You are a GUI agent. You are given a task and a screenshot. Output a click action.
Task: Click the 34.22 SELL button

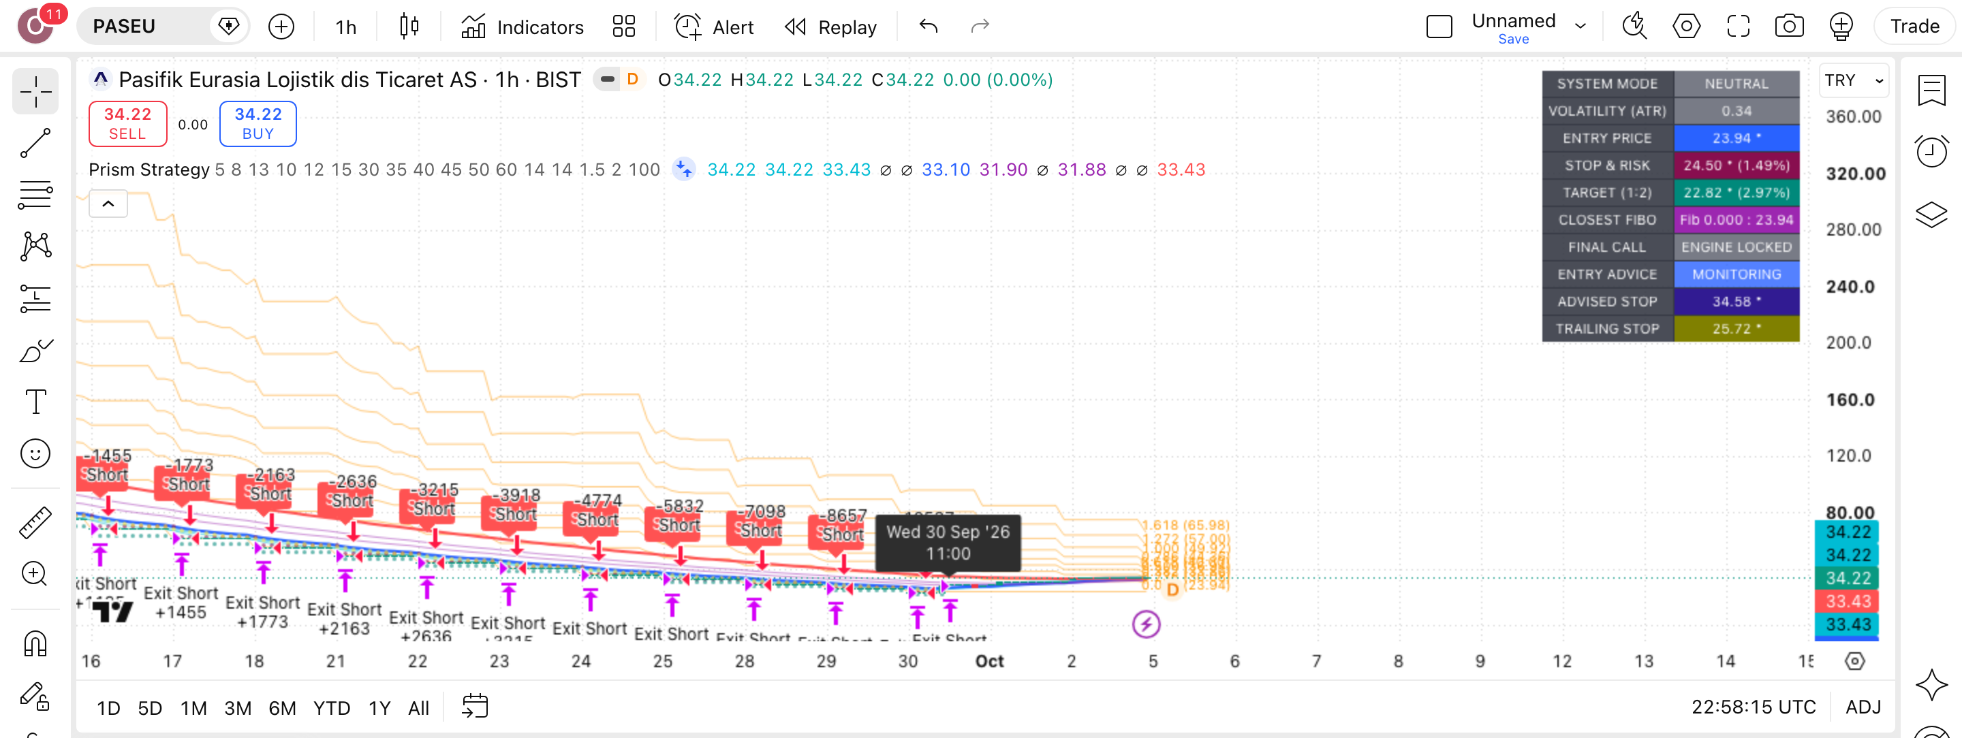tap(127, 123)
